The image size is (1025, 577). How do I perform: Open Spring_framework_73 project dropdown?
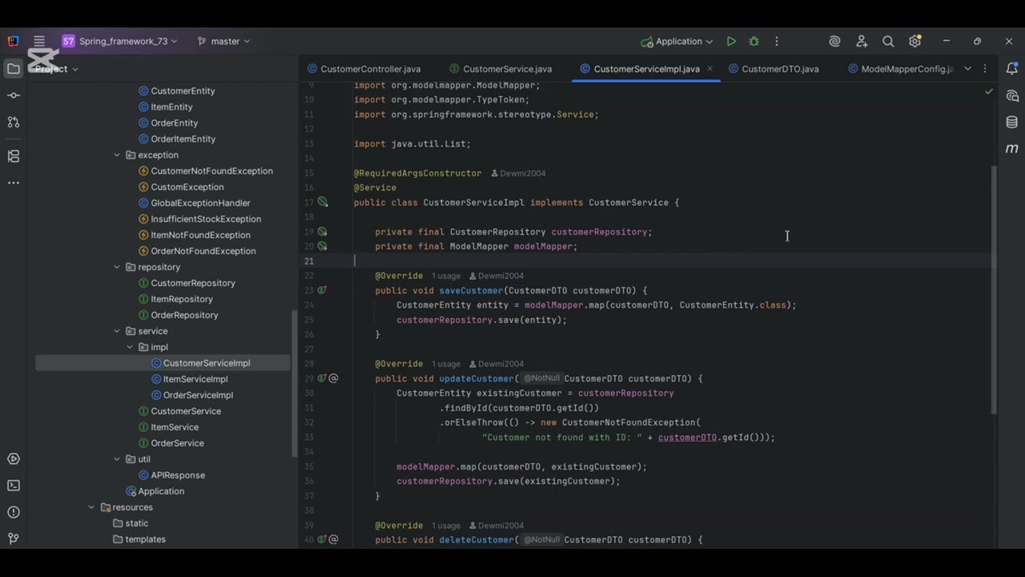tap(119, 41)
